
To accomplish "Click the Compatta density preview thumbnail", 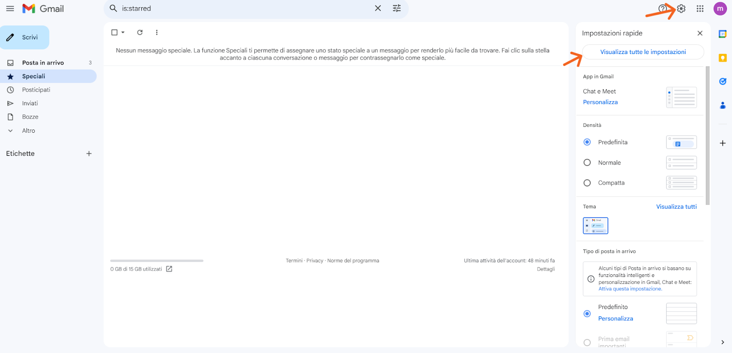I will coord(681,183).
